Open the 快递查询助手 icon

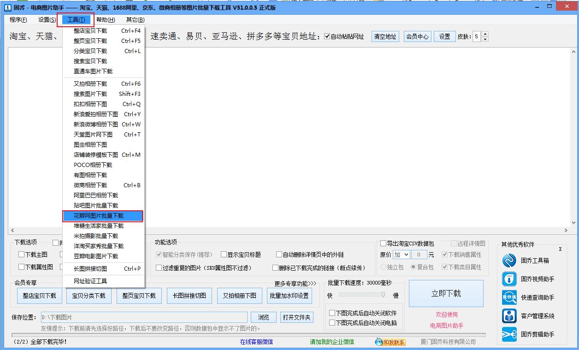(509, 297)
